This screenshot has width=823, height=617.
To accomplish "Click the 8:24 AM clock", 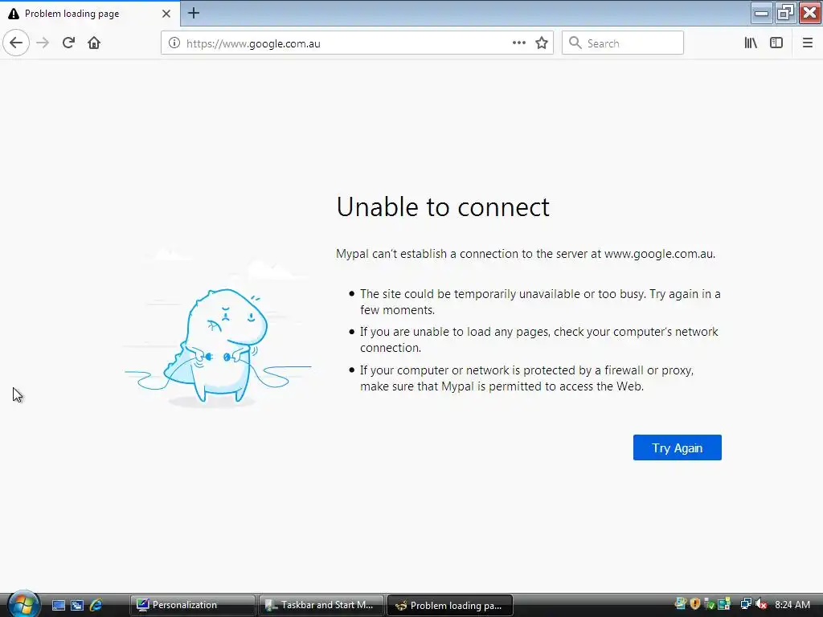I will coord(792,604).
